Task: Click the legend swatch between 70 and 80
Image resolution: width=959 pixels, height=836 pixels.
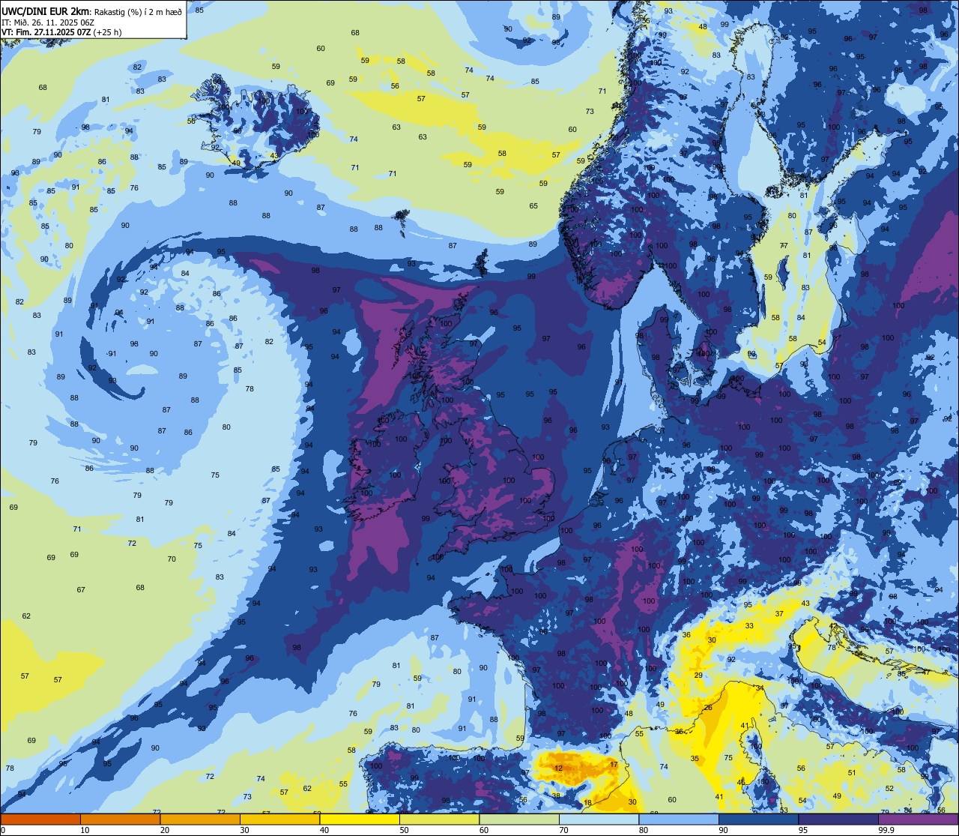Action: pyautogui.click(x=599, y=819)
